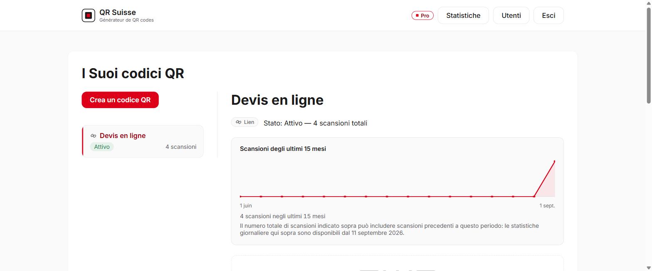Click the scrollbar down arrow

[649, 268]
